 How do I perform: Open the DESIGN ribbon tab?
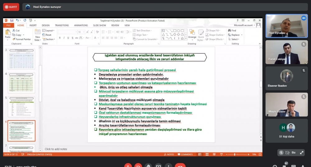pyautogui.click(x=46, y=26)
